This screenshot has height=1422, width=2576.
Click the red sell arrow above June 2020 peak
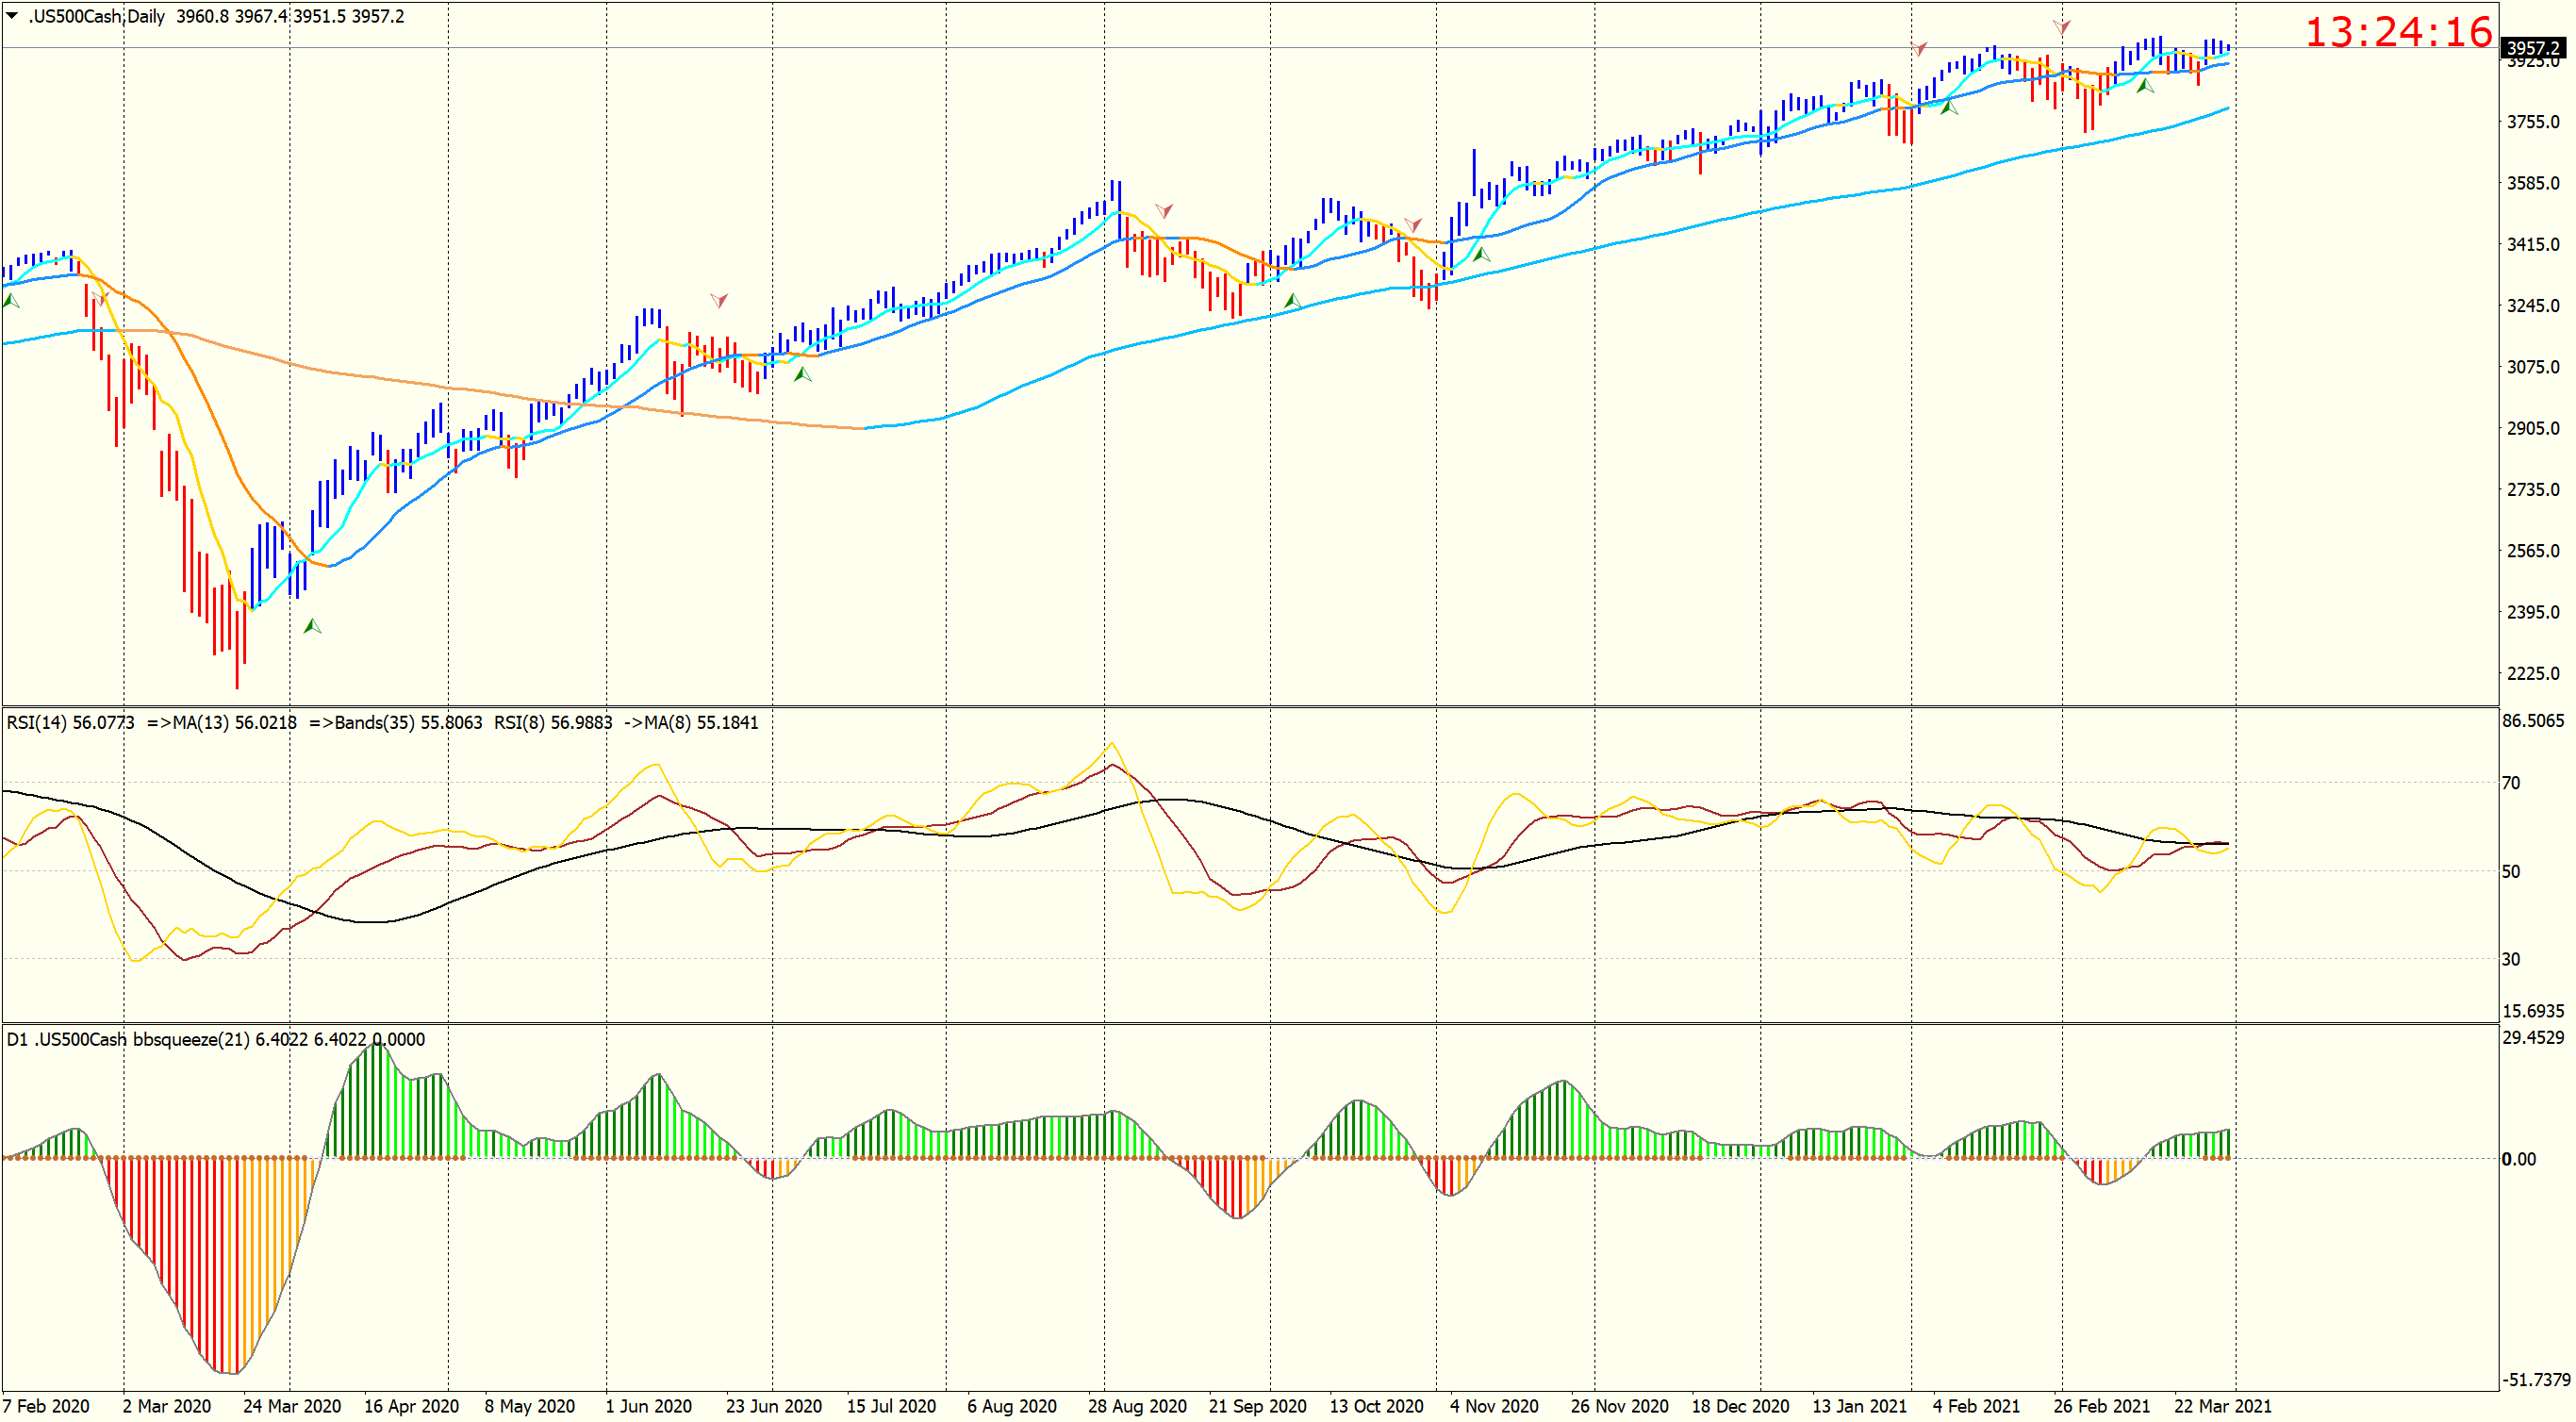point(719,300)
